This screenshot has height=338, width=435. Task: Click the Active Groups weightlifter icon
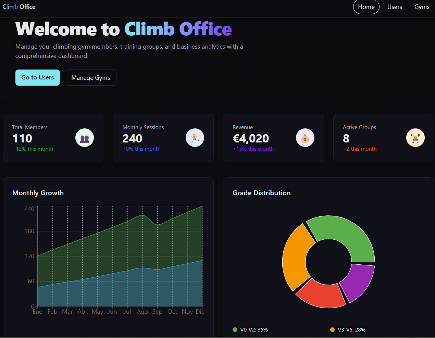(x=415, y=137)
